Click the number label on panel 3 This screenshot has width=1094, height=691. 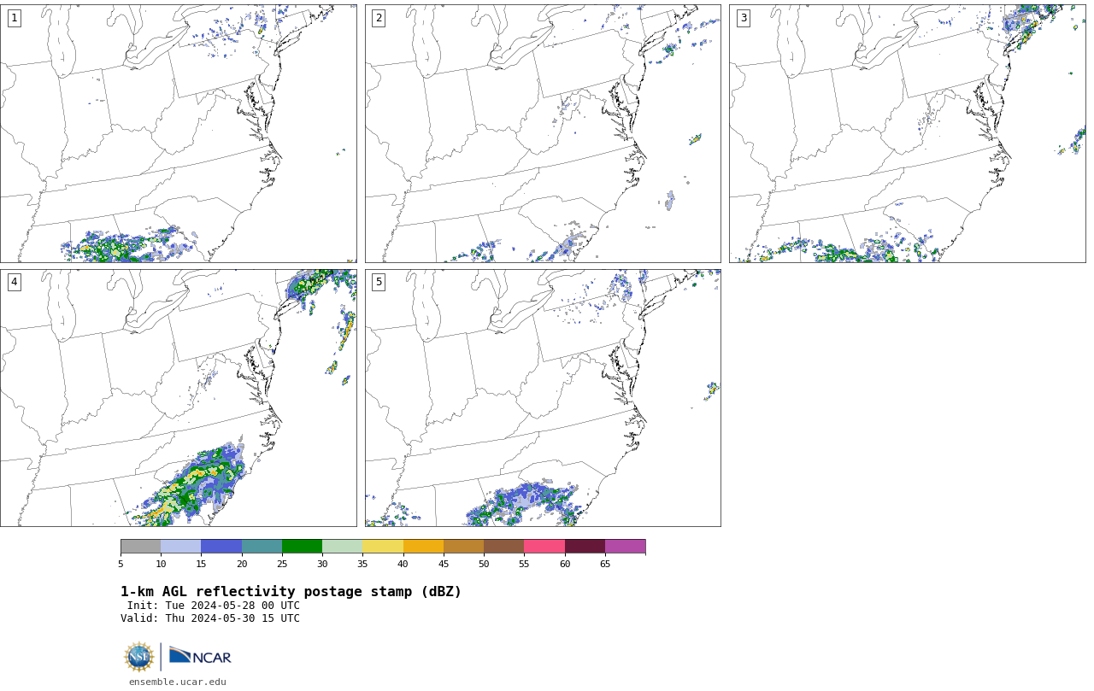point(744,18)
